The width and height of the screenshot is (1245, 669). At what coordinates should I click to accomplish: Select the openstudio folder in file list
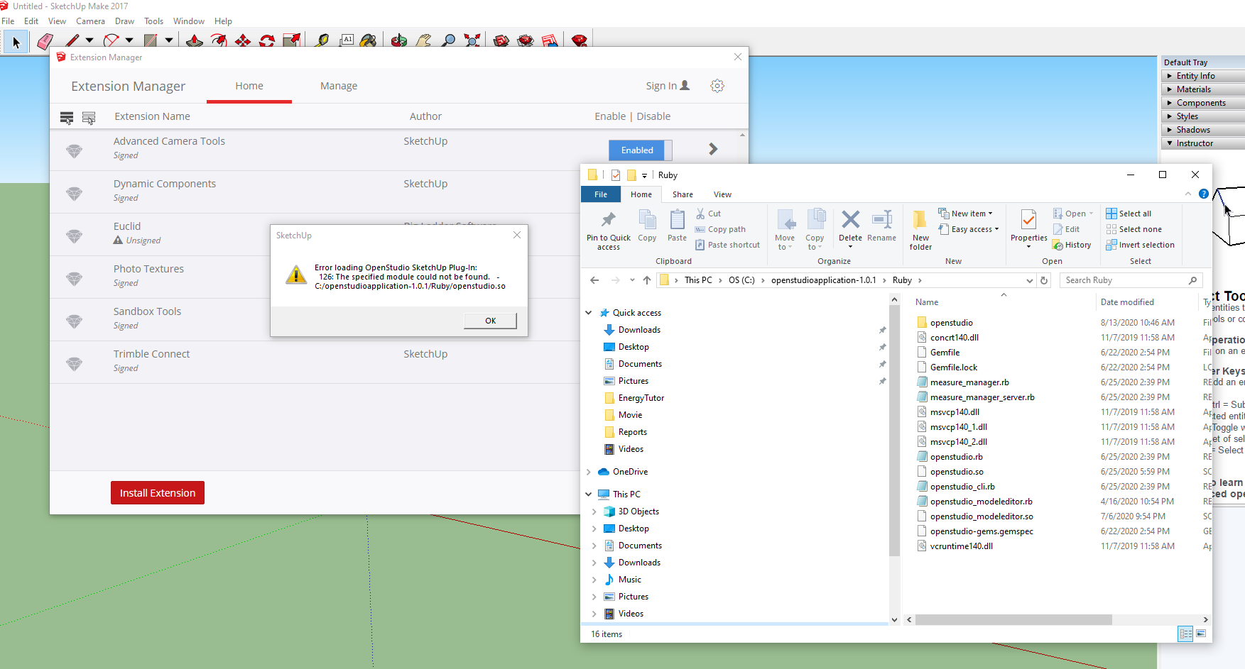click(x=951, y=323)
